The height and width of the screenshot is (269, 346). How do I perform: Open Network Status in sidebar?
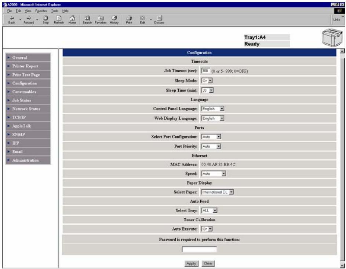(28, 109)
